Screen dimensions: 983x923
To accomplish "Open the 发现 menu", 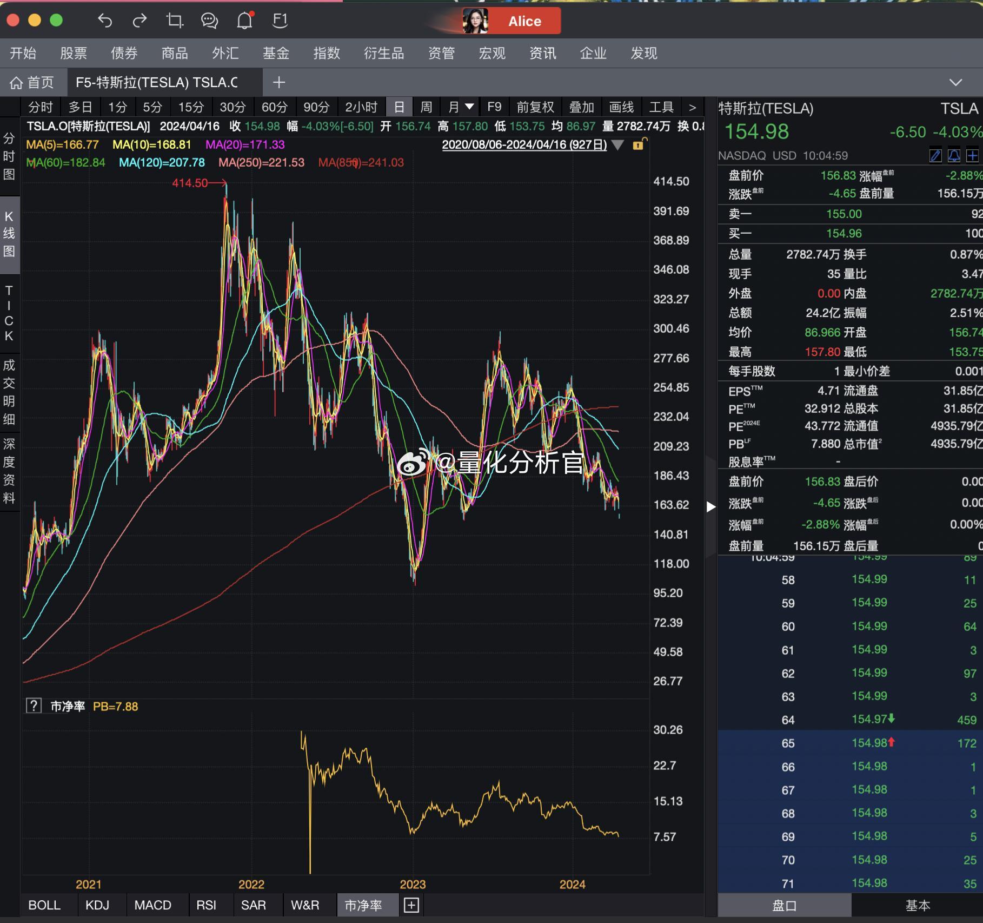I will [x=644, y=53].
